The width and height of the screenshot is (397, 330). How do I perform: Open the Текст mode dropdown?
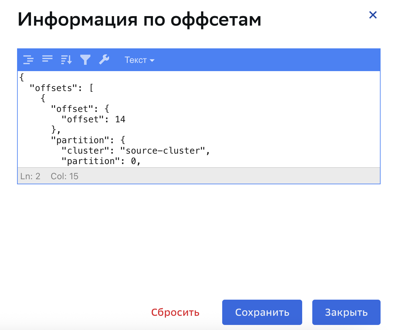click(139, 60)
